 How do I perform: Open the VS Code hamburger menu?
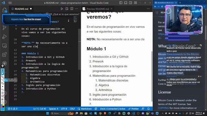click(x=10, y=3)
